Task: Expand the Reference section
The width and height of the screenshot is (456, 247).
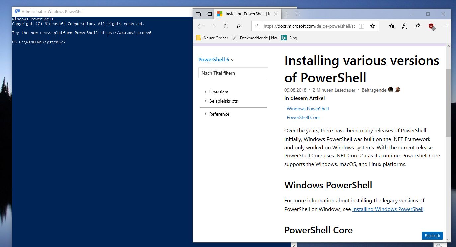Action: [219, 114]
